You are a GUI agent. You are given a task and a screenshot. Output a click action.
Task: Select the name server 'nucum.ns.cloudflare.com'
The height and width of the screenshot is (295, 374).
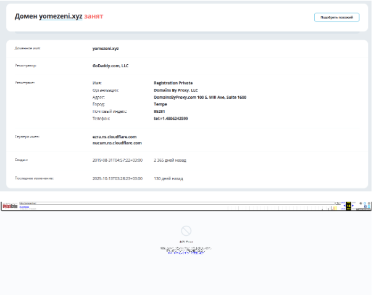[x=117, y=143]
